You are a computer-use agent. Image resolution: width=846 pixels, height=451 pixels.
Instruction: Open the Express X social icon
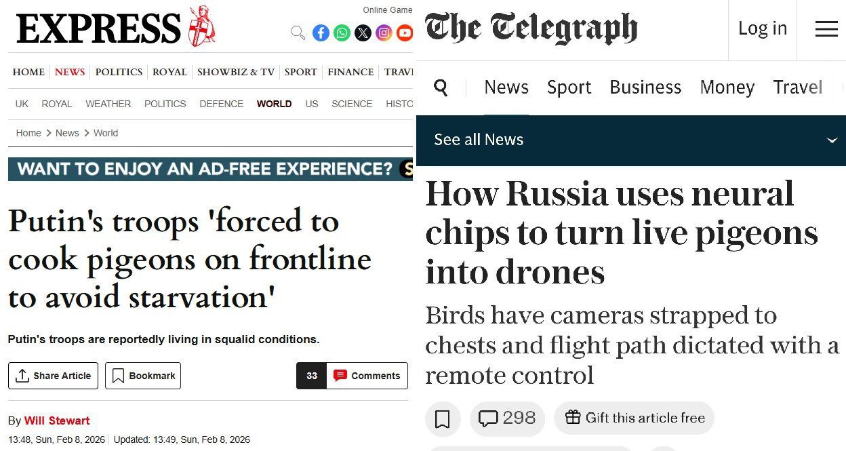point(363,33)
